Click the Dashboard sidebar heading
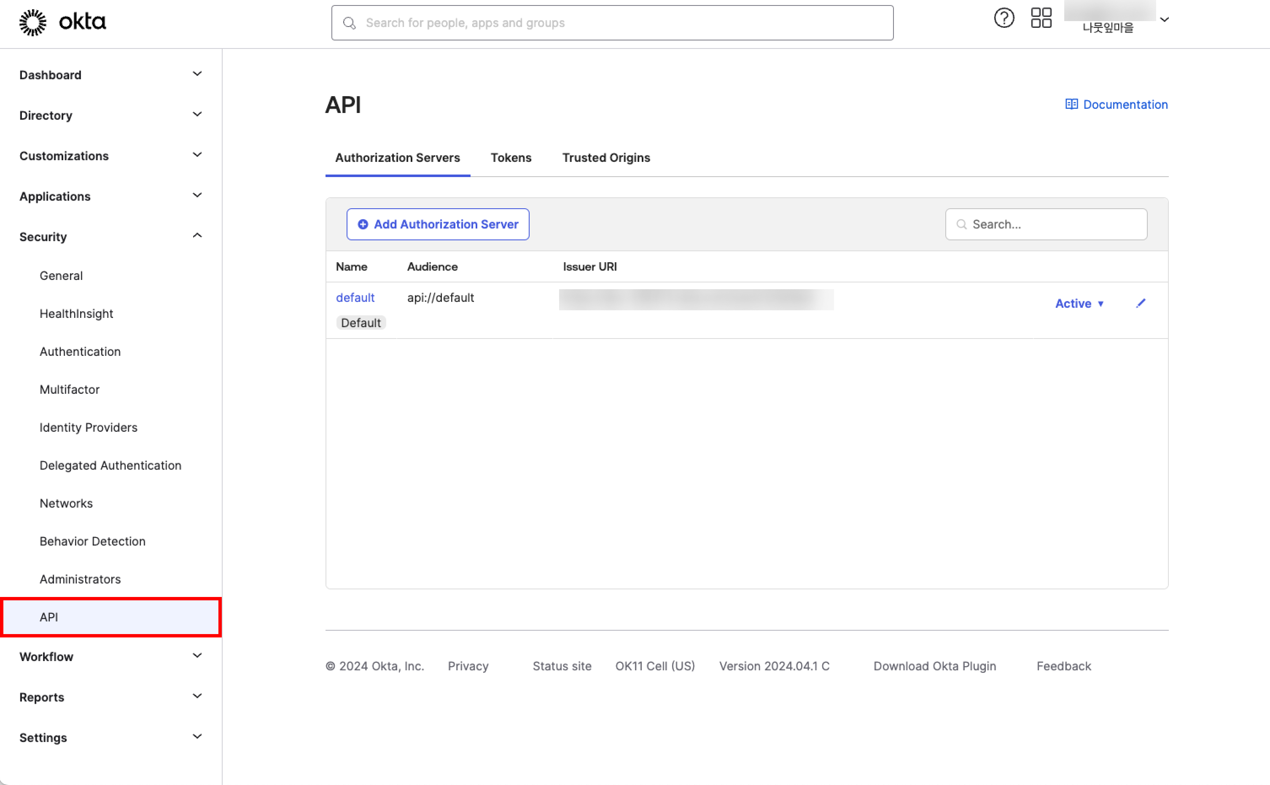The width and height of the screenshot is (1270, 785). (50, 75)
